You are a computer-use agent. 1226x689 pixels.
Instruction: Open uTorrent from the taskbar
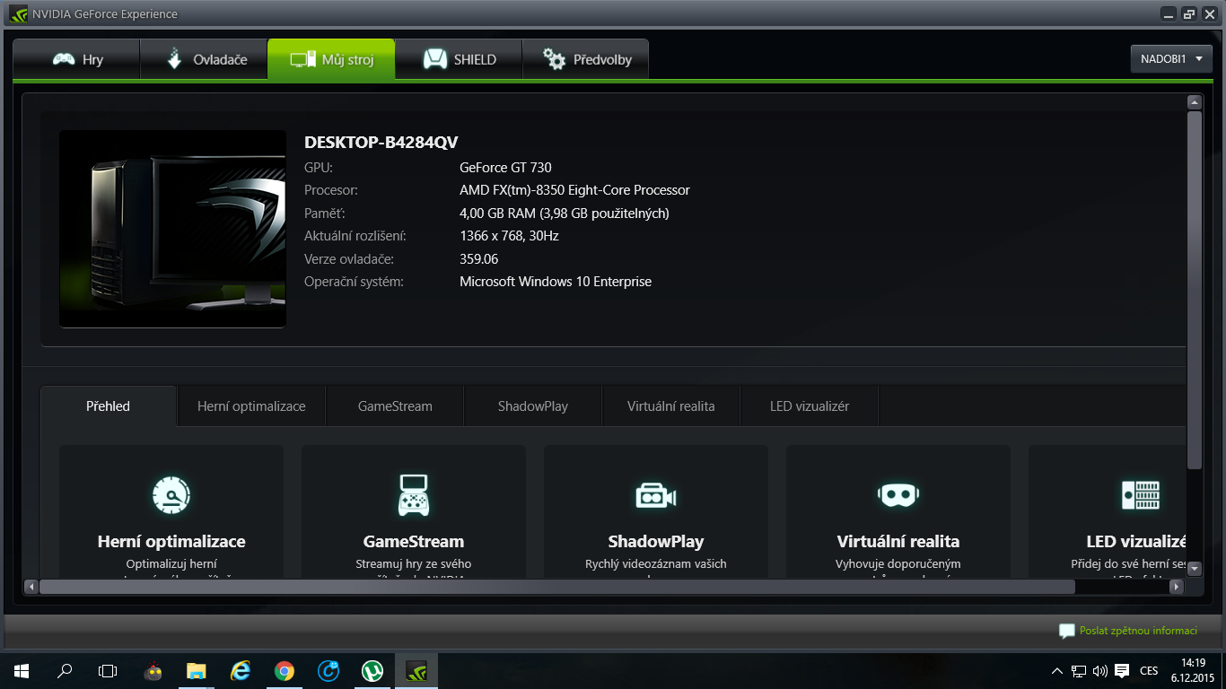coord(372,670)
